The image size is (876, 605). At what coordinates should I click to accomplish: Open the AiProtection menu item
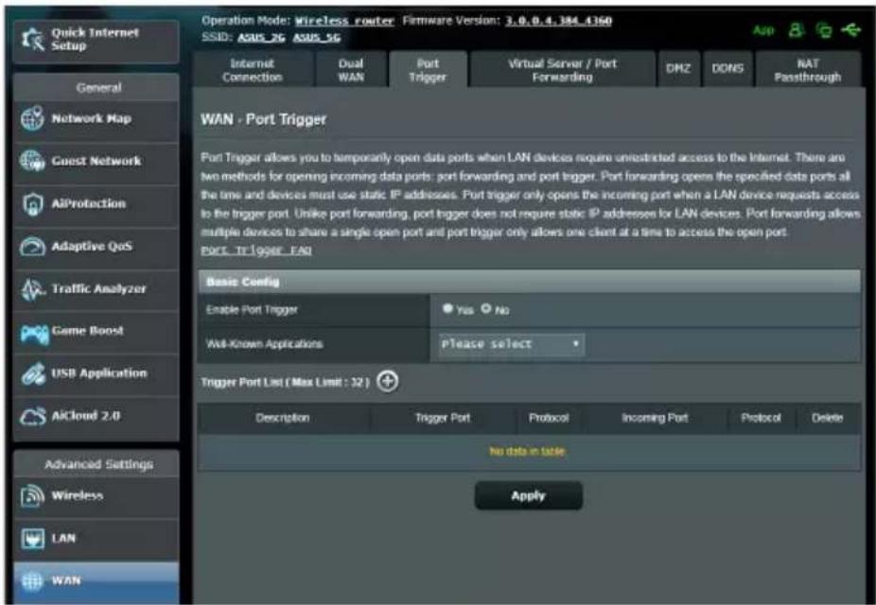point(96,203)
